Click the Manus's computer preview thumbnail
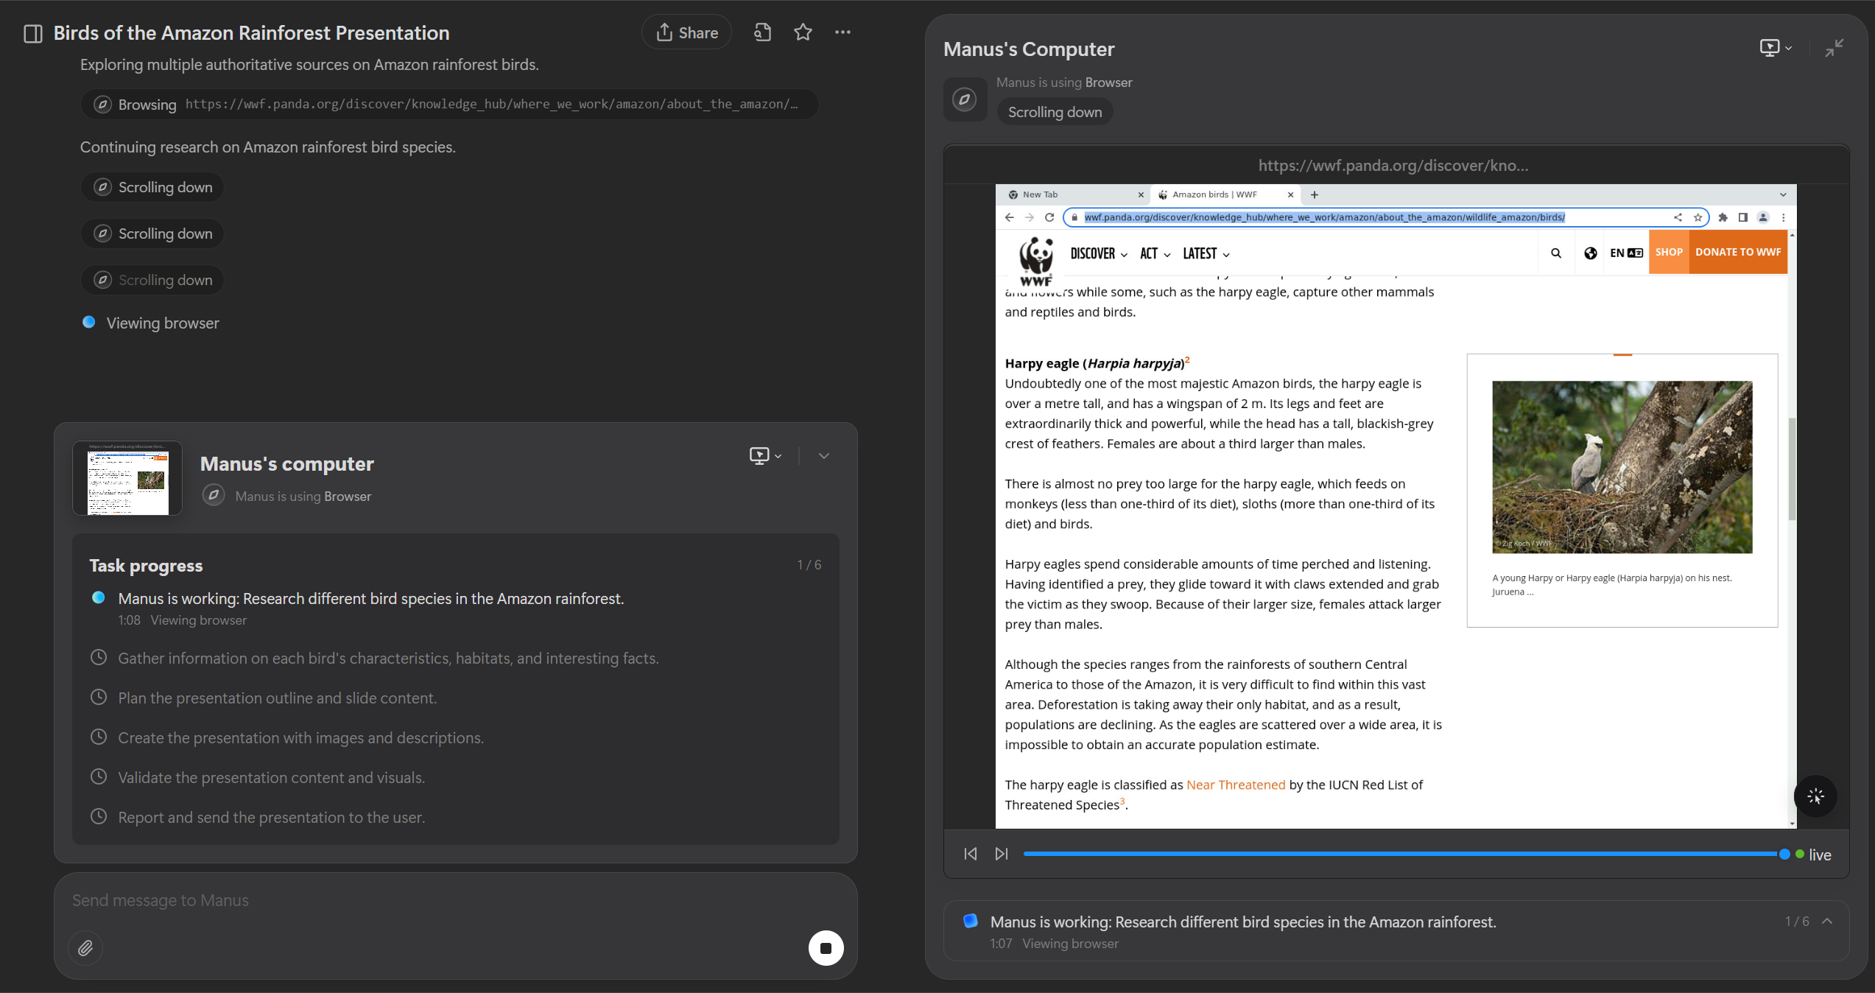Screen dimensions: 1875x993 click(x=127, y=479)
